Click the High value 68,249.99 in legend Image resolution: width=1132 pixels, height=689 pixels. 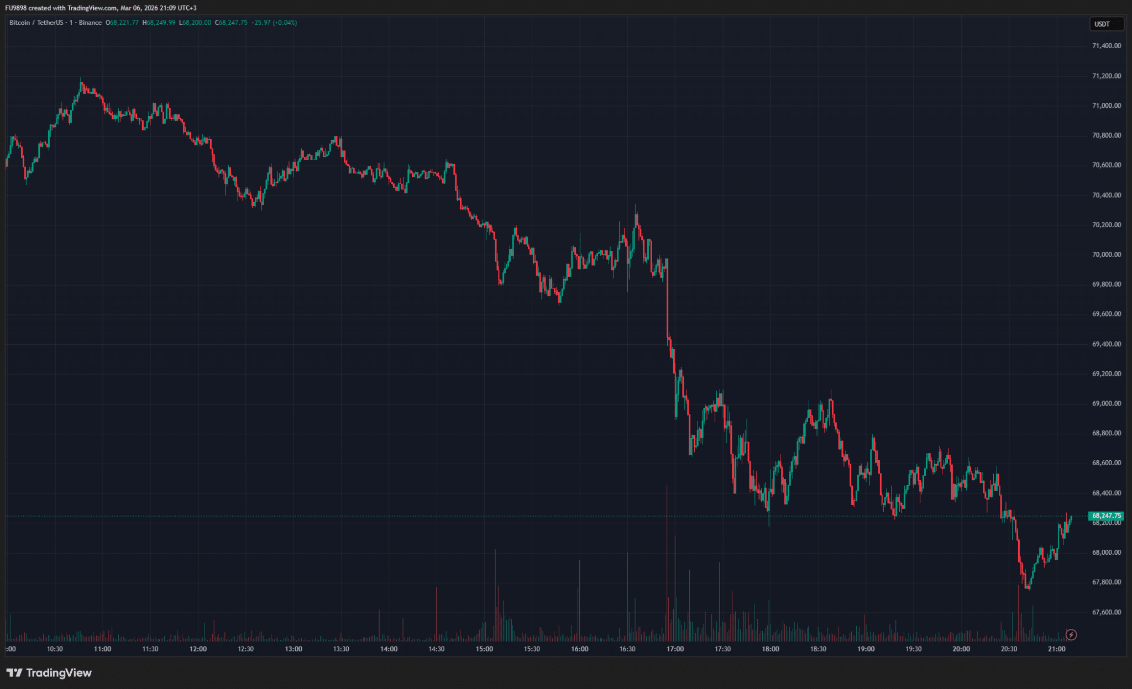click(160, 23)
